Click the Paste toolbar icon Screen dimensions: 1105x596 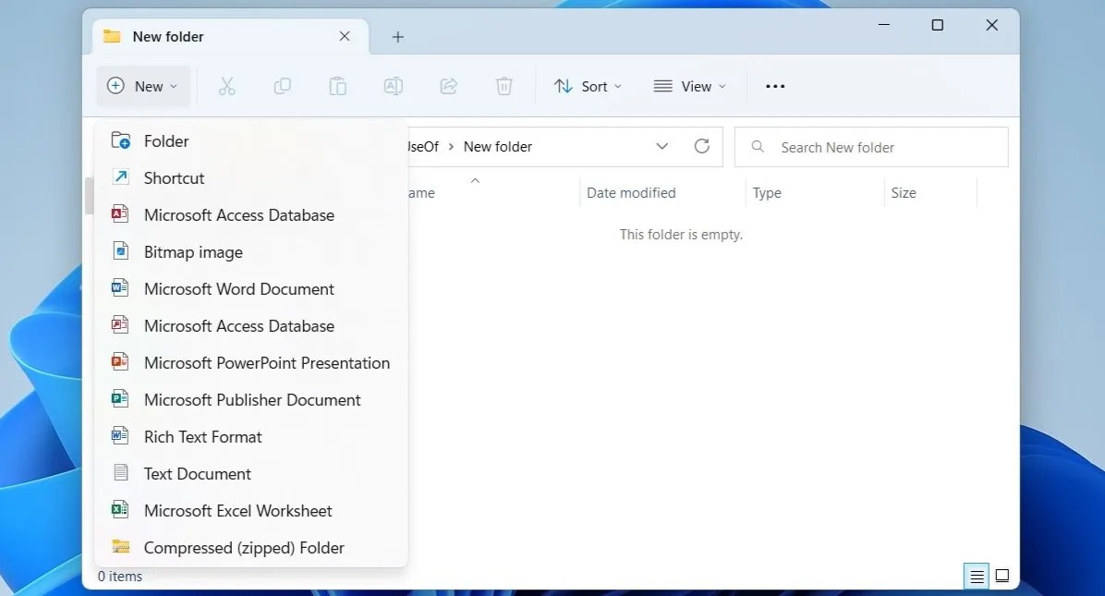(338, 86)
